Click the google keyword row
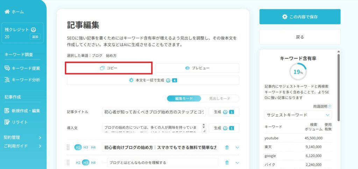This screenshot has height=169, width=358. point(298,156)
